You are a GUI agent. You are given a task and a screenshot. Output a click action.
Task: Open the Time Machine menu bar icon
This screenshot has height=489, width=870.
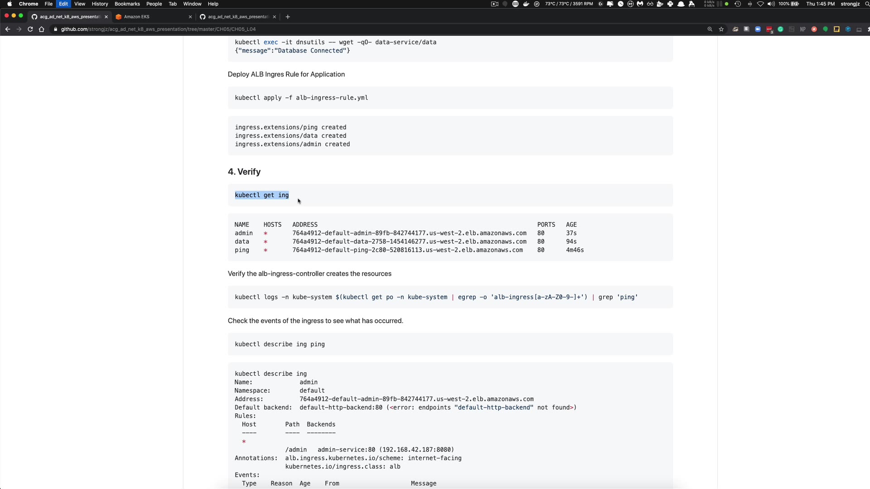coord(738,4)
